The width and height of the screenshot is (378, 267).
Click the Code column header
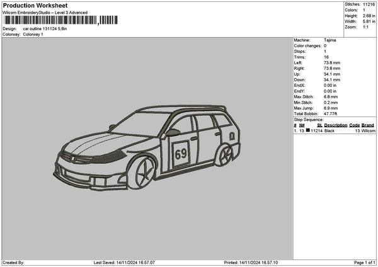click(x=355, y=125)
